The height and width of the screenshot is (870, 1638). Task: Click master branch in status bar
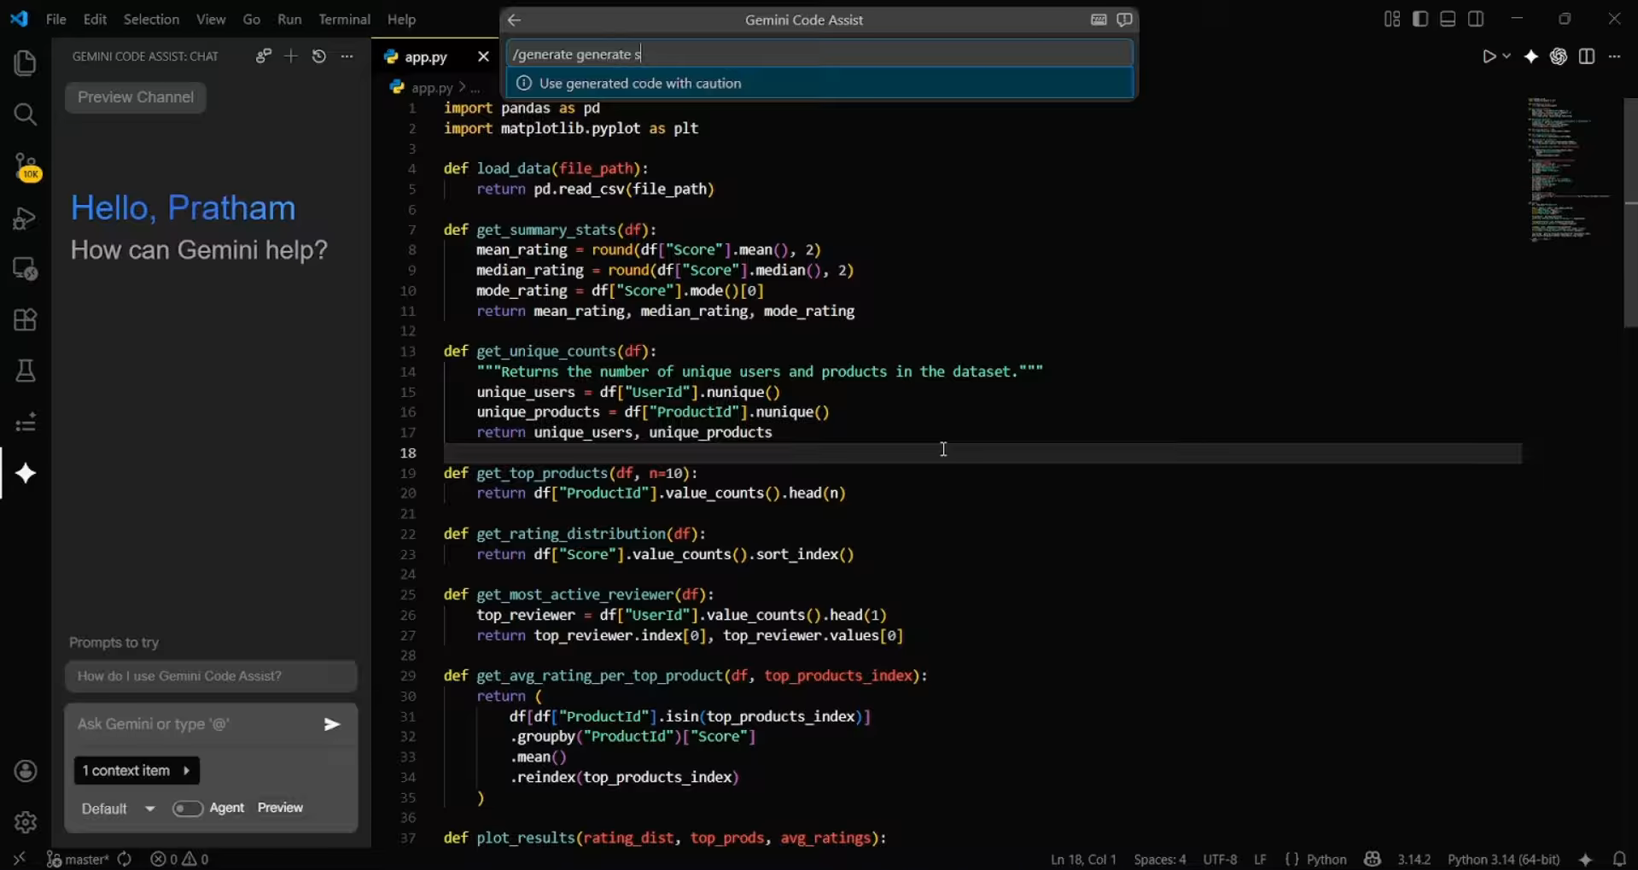pos(78,860)
